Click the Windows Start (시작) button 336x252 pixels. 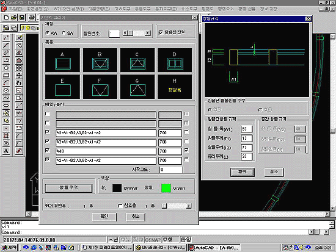[x=9, y=248]
